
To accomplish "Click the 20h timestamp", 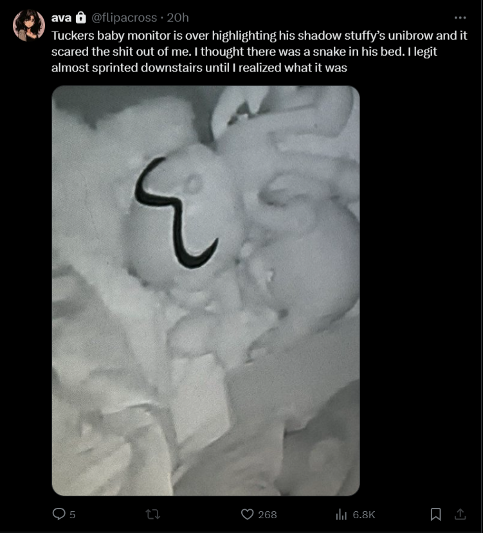I will click(178, 17).
